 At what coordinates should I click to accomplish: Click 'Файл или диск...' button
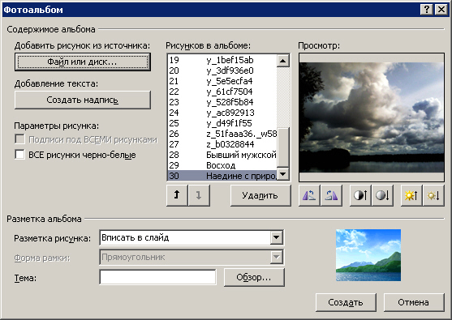(83, 62)
